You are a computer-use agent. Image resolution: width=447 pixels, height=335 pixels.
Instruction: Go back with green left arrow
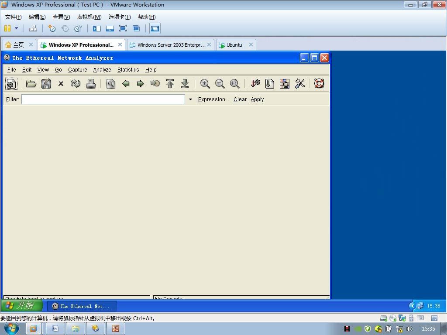click(126, 83)
